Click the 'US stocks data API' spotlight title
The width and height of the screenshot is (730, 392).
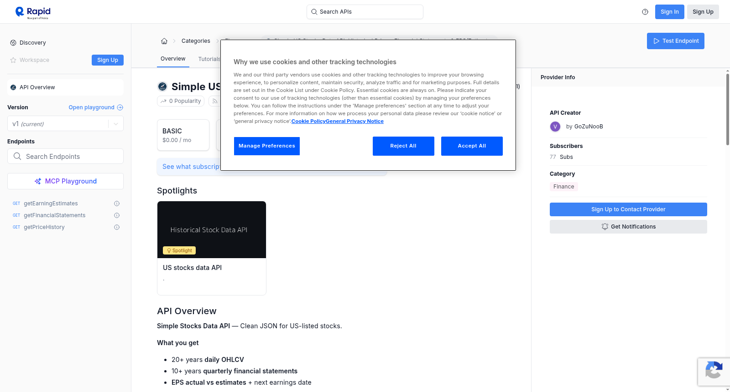tap(192, 268)
